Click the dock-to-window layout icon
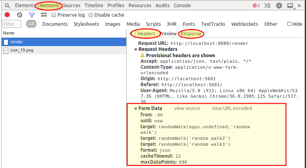306x168 pixels. 291,6
